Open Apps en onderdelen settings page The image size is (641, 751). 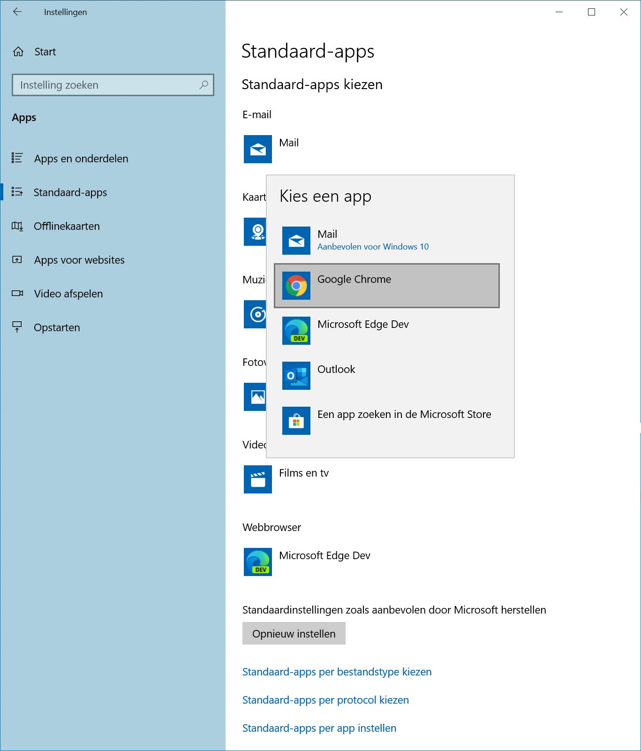pyautogui.click(x=113, y=159)
